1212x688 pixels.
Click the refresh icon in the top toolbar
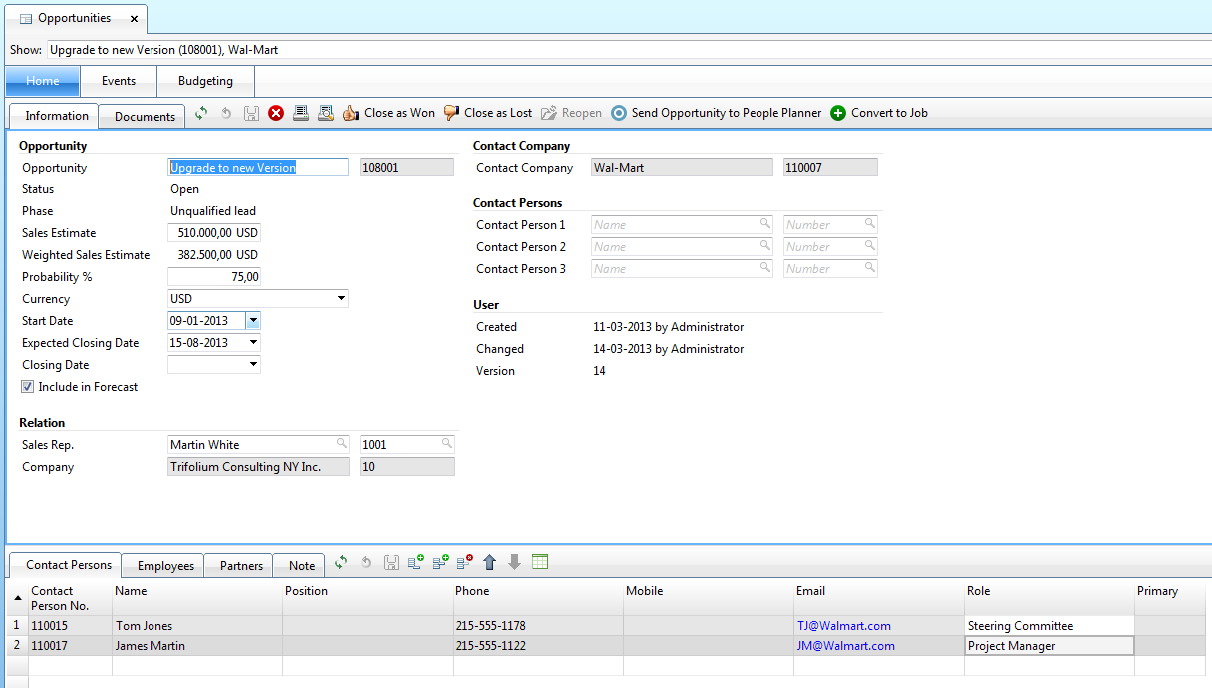coord(201,114)
